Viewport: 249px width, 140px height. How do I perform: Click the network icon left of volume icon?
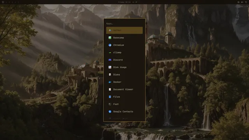point(238,2)
